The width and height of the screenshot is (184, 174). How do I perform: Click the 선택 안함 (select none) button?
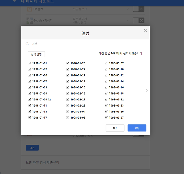(36, 54)
